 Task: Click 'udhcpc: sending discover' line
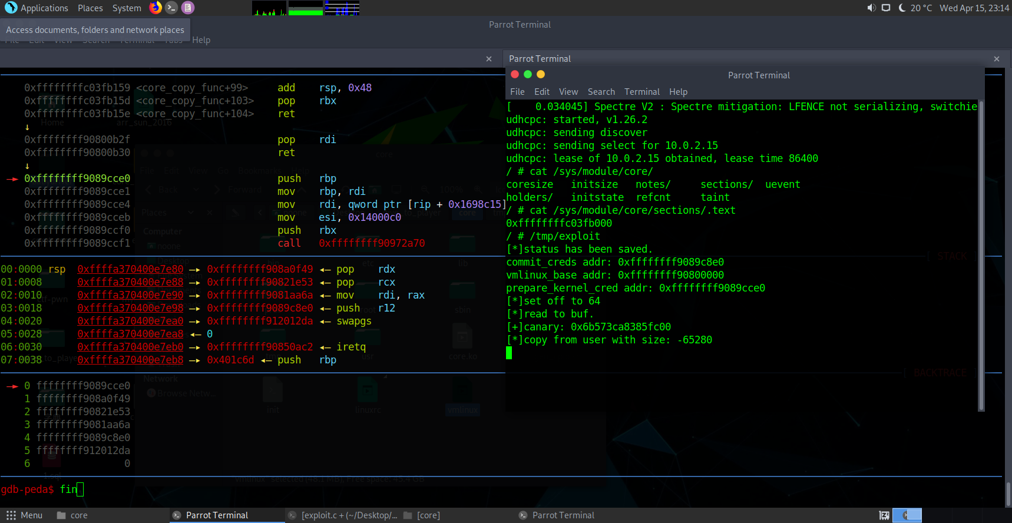pos(577,133)
